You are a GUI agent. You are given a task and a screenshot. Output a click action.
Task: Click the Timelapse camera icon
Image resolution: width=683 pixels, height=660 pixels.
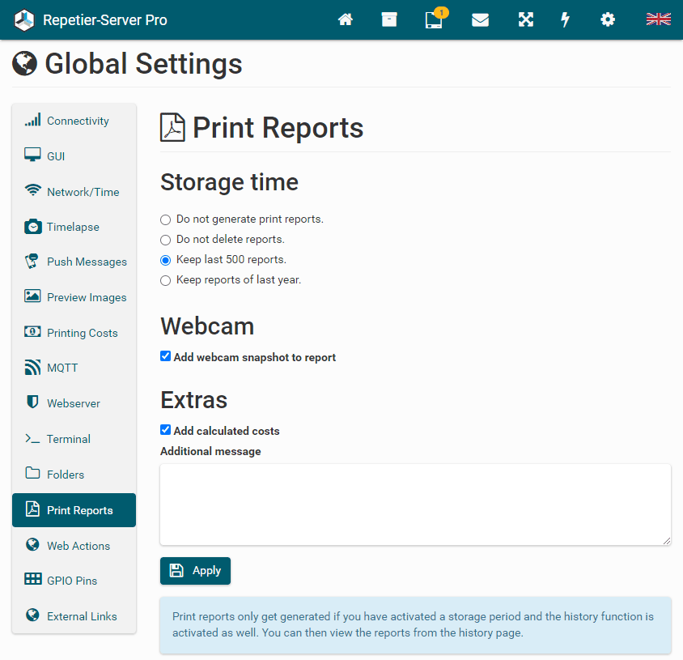pyautogui.click(x=32, y=226)
